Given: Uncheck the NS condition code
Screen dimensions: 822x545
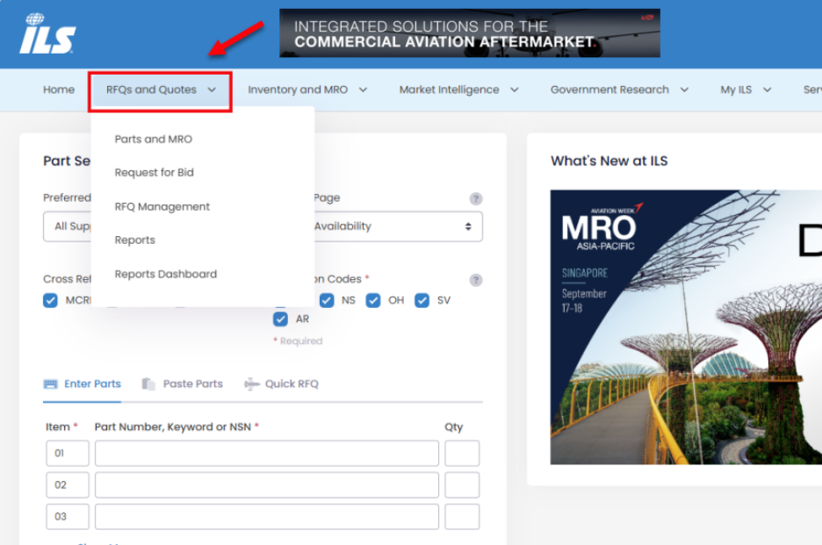Looking at the screenshot, I should click(326, 300).
